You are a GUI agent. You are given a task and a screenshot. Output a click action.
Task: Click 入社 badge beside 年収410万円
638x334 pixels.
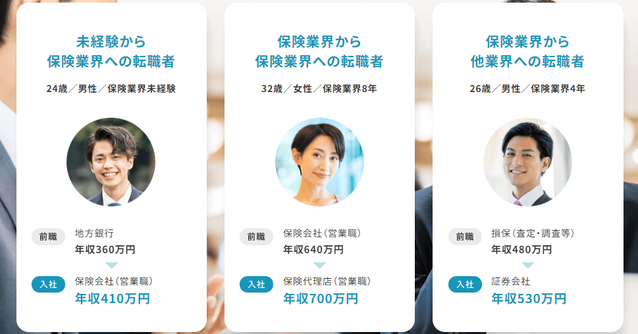49,284
